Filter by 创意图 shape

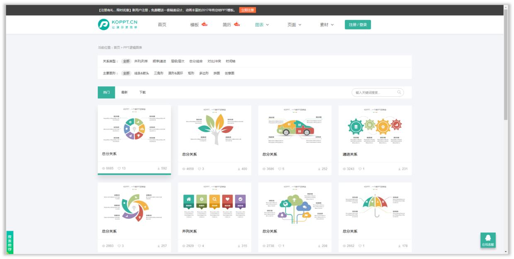(x=230, y=73)
